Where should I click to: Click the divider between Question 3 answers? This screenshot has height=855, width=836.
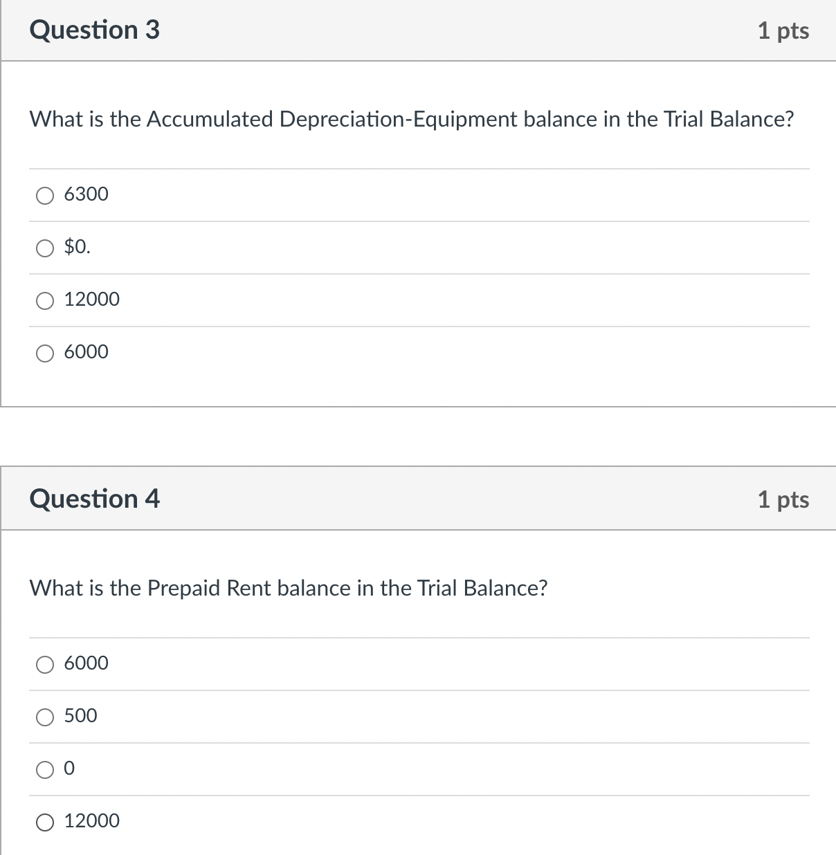[x=418, y=221]
